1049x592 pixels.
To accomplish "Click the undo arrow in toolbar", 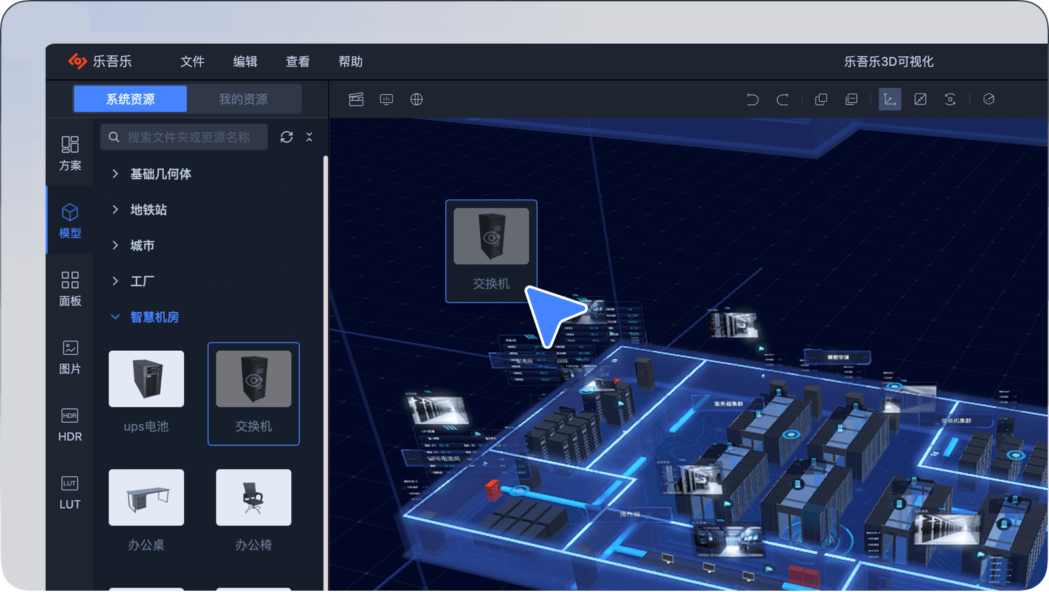I will tap(752, 100).
